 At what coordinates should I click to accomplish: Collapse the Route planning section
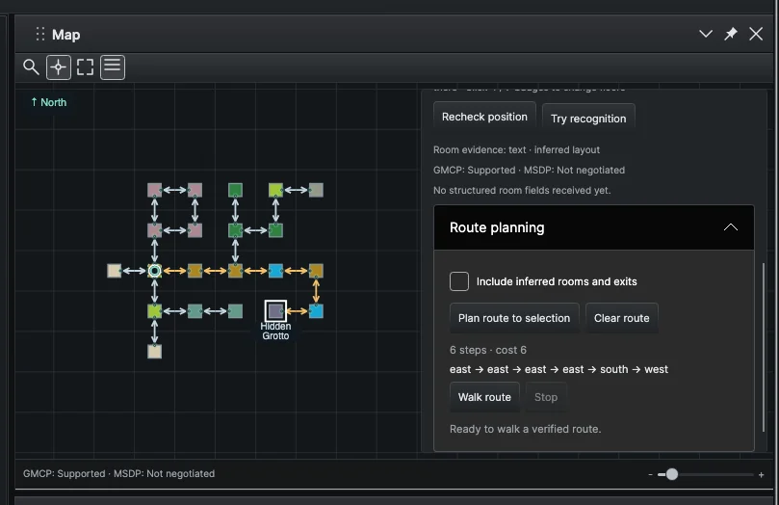point(730,227)
